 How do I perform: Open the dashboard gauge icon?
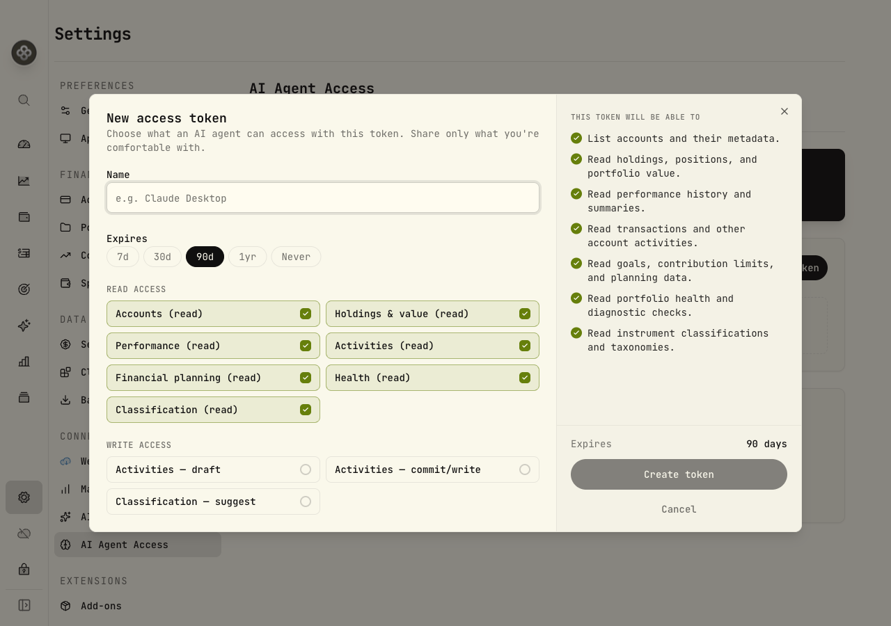click(24, 144)
